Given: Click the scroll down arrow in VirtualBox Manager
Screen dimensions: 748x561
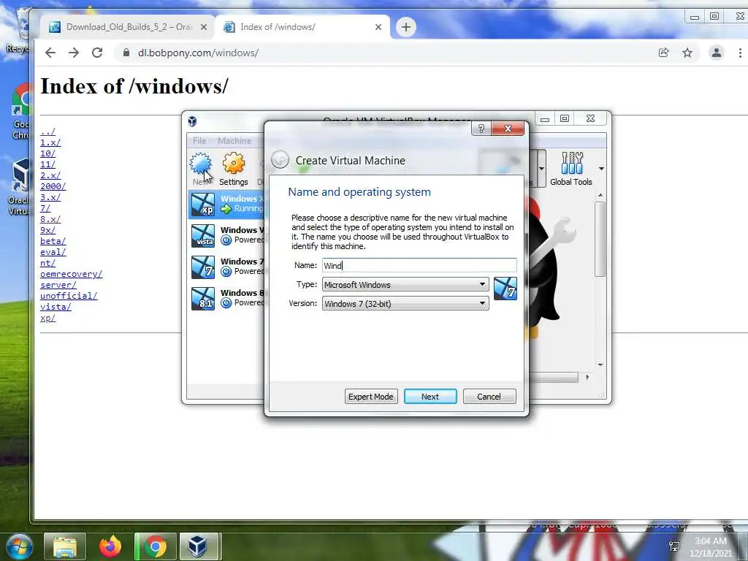Looking at the screenshot, I should 600,365.
